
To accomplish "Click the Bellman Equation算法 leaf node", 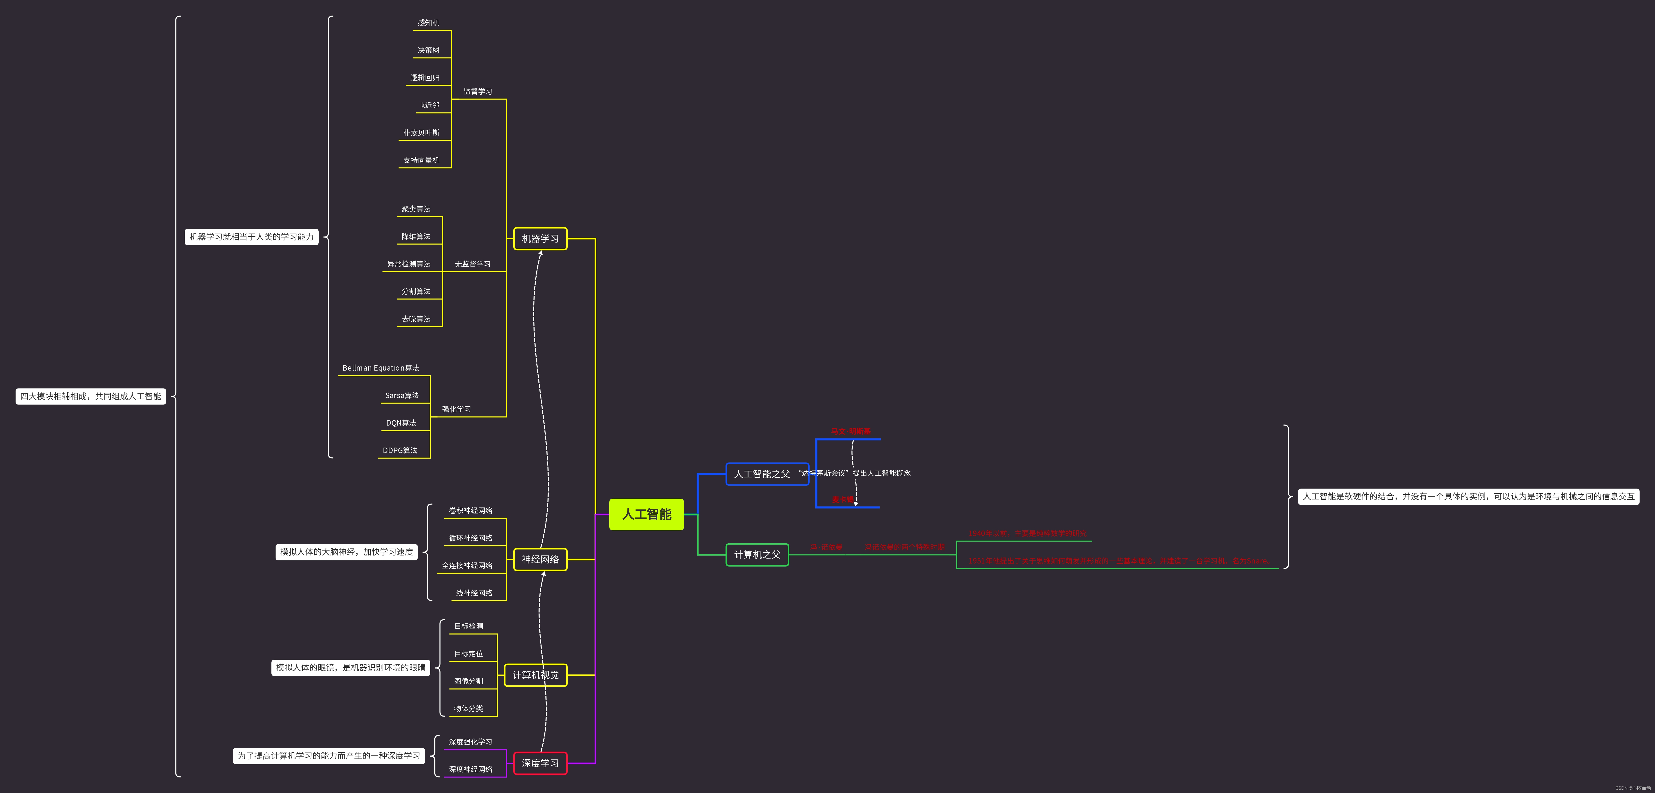I will pos(380,368).
